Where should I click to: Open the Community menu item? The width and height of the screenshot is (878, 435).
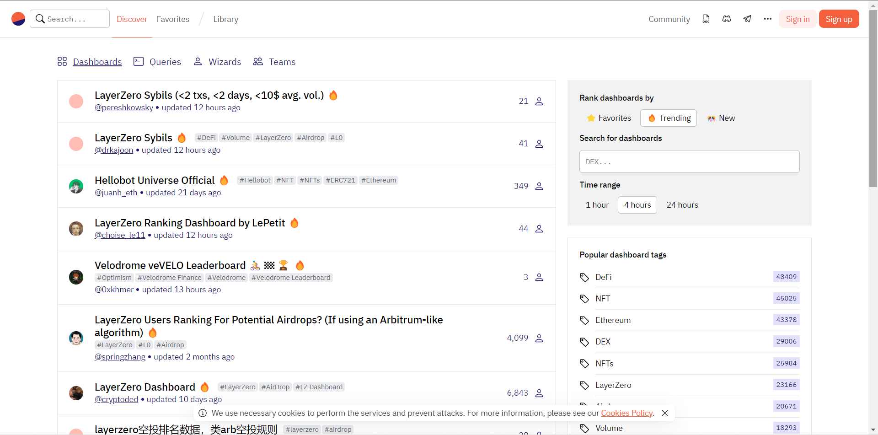(669, 19)
